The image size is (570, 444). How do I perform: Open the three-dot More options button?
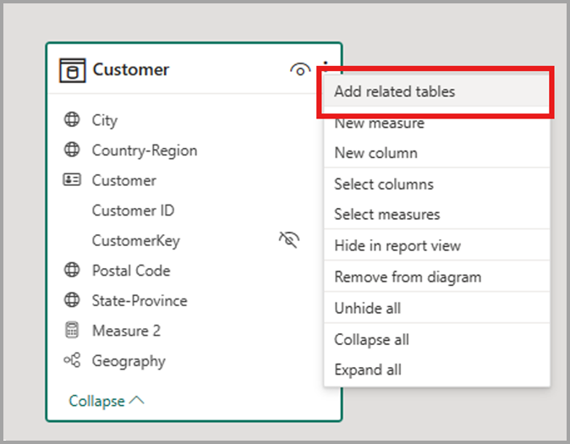point(326,65)
